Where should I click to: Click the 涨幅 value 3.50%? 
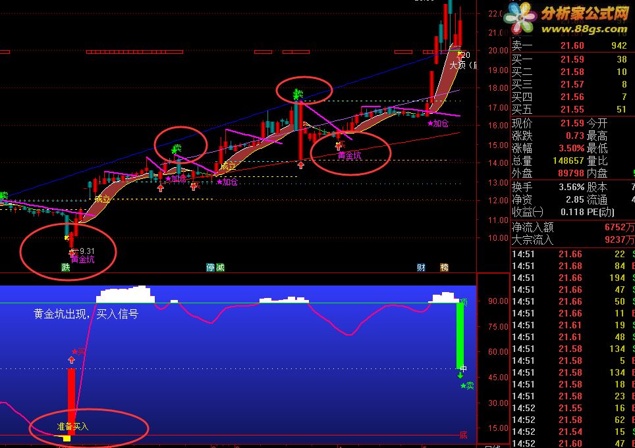[x=571, y=148]
